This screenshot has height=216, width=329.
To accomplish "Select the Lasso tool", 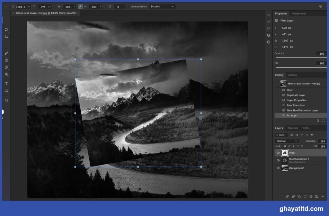I will pyautogui.click(x=6, y=30).
